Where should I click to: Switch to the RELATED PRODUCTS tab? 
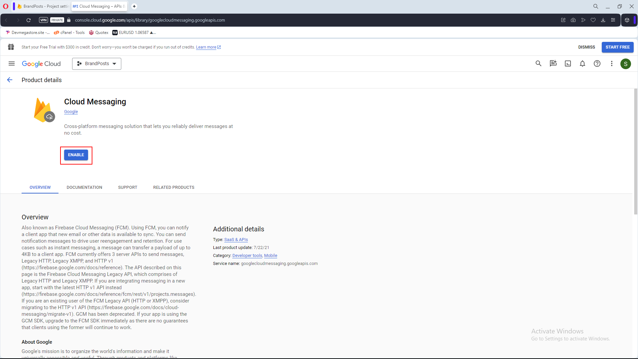tap(174, 187)
